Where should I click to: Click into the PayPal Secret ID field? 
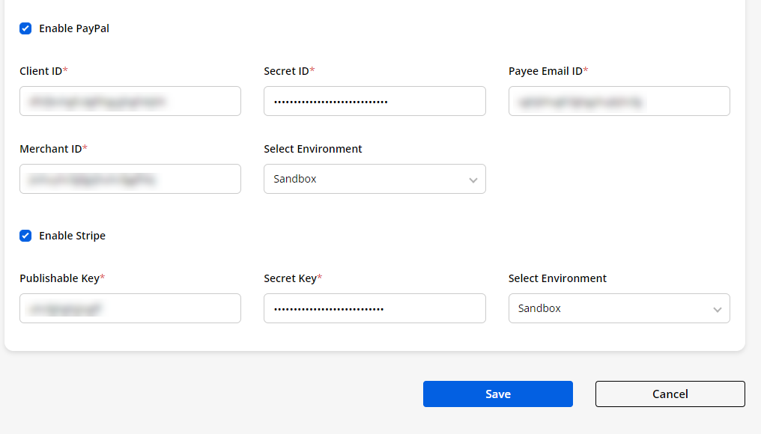point(375,101)
